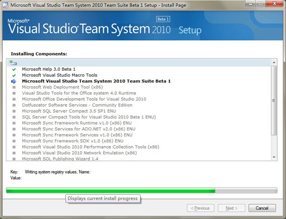Click the icon at top of components list
Viewport: 286px width, 219px height.
click(13, 63)
